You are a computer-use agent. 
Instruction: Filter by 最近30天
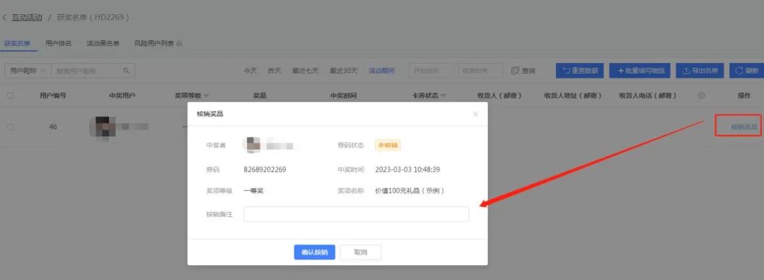[344, 71]
